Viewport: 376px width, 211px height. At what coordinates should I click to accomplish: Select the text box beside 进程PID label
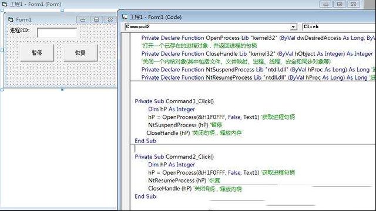57,33
